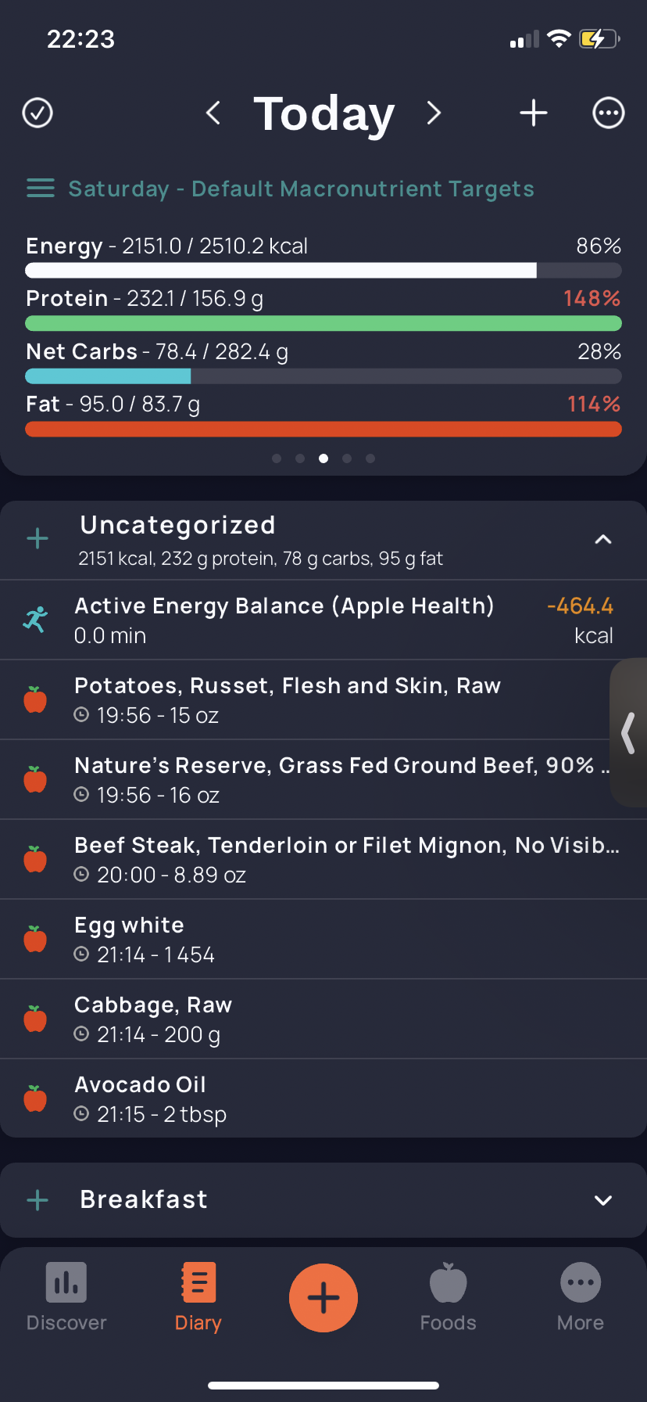Open the three-dots options menu at top
This screenshot has height=1402, width=647.
[x=608, y=113]
